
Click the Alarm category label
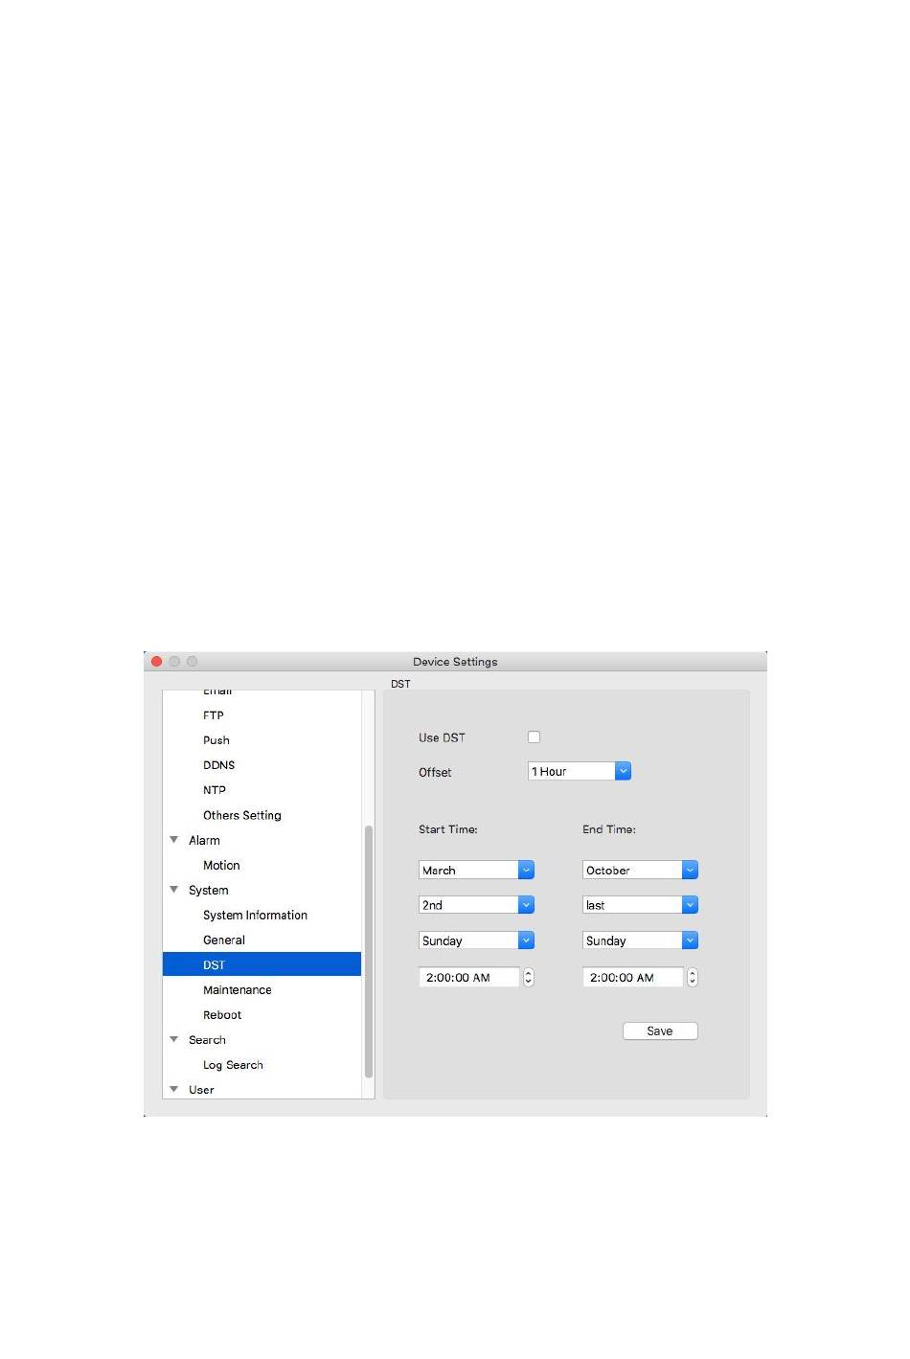click(204, 840)
